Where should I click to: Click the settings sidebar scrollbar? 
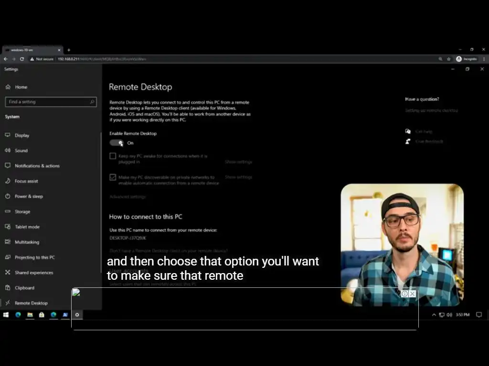coord(101,202)
